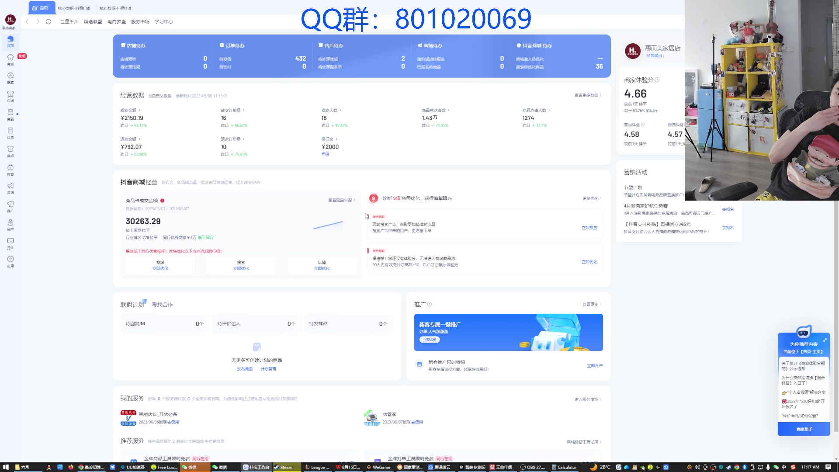This screenshot has width=839, height=472.
Task: Open 搜索 search icon in left sidebar
Action: [x=10, y=78]
